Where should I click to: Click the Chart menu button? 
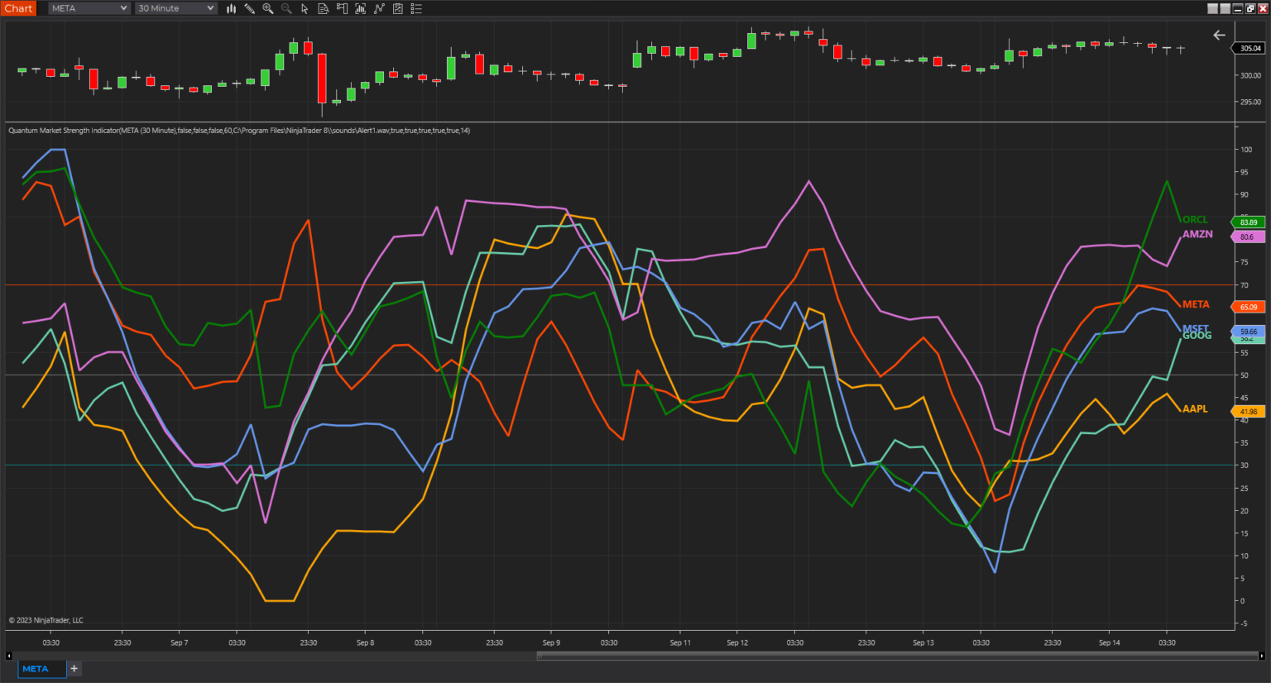pos(18,8)
